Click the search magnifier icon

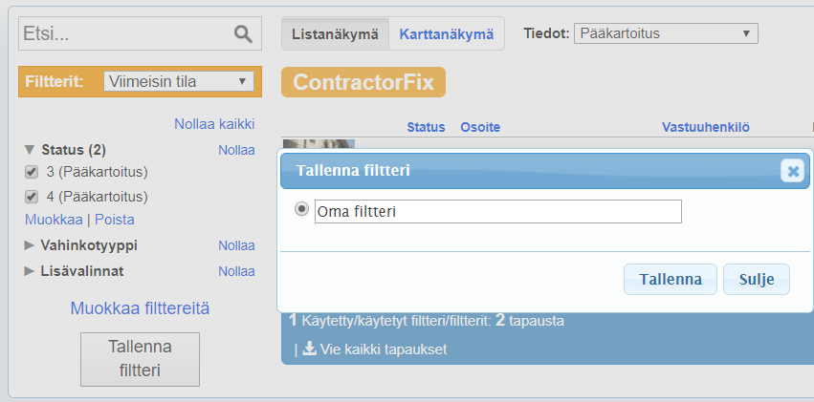point(244,34)
